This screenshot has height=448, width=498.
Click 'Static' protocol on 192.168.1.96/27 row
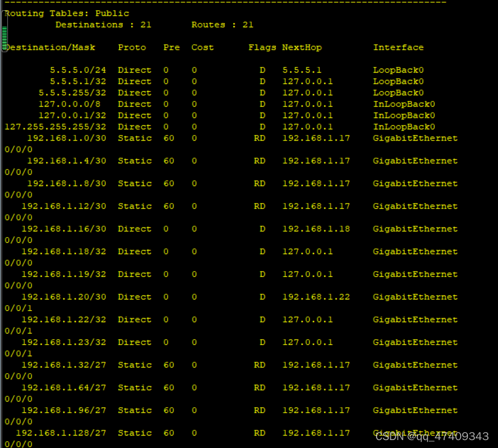coord(134,410)
